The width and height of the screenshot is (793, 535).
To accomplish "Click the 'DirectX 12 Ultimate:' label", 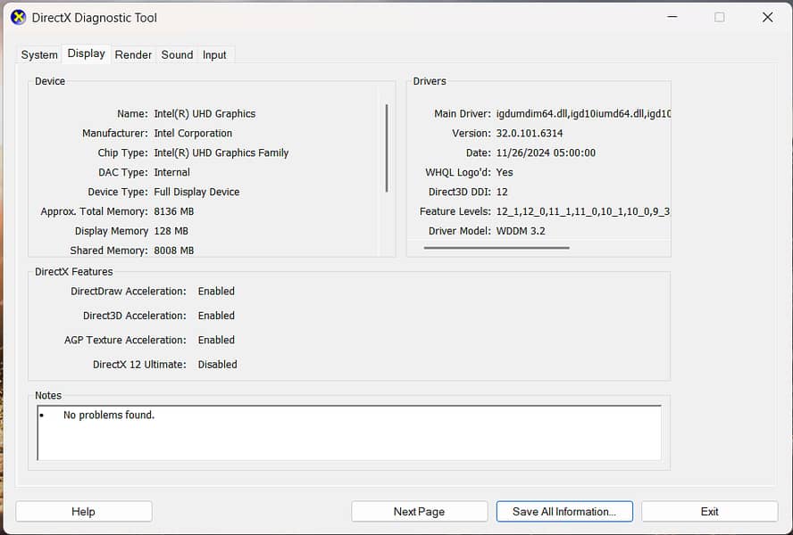I will coord(139,364).
